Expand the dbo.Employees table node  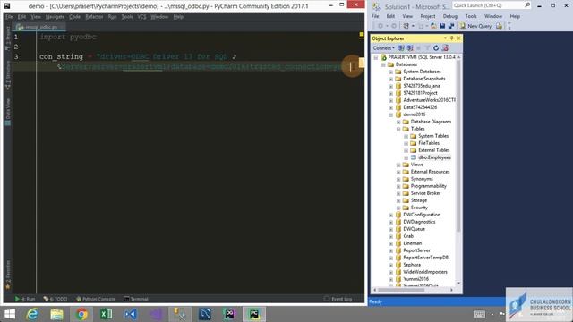pos(406,157)
